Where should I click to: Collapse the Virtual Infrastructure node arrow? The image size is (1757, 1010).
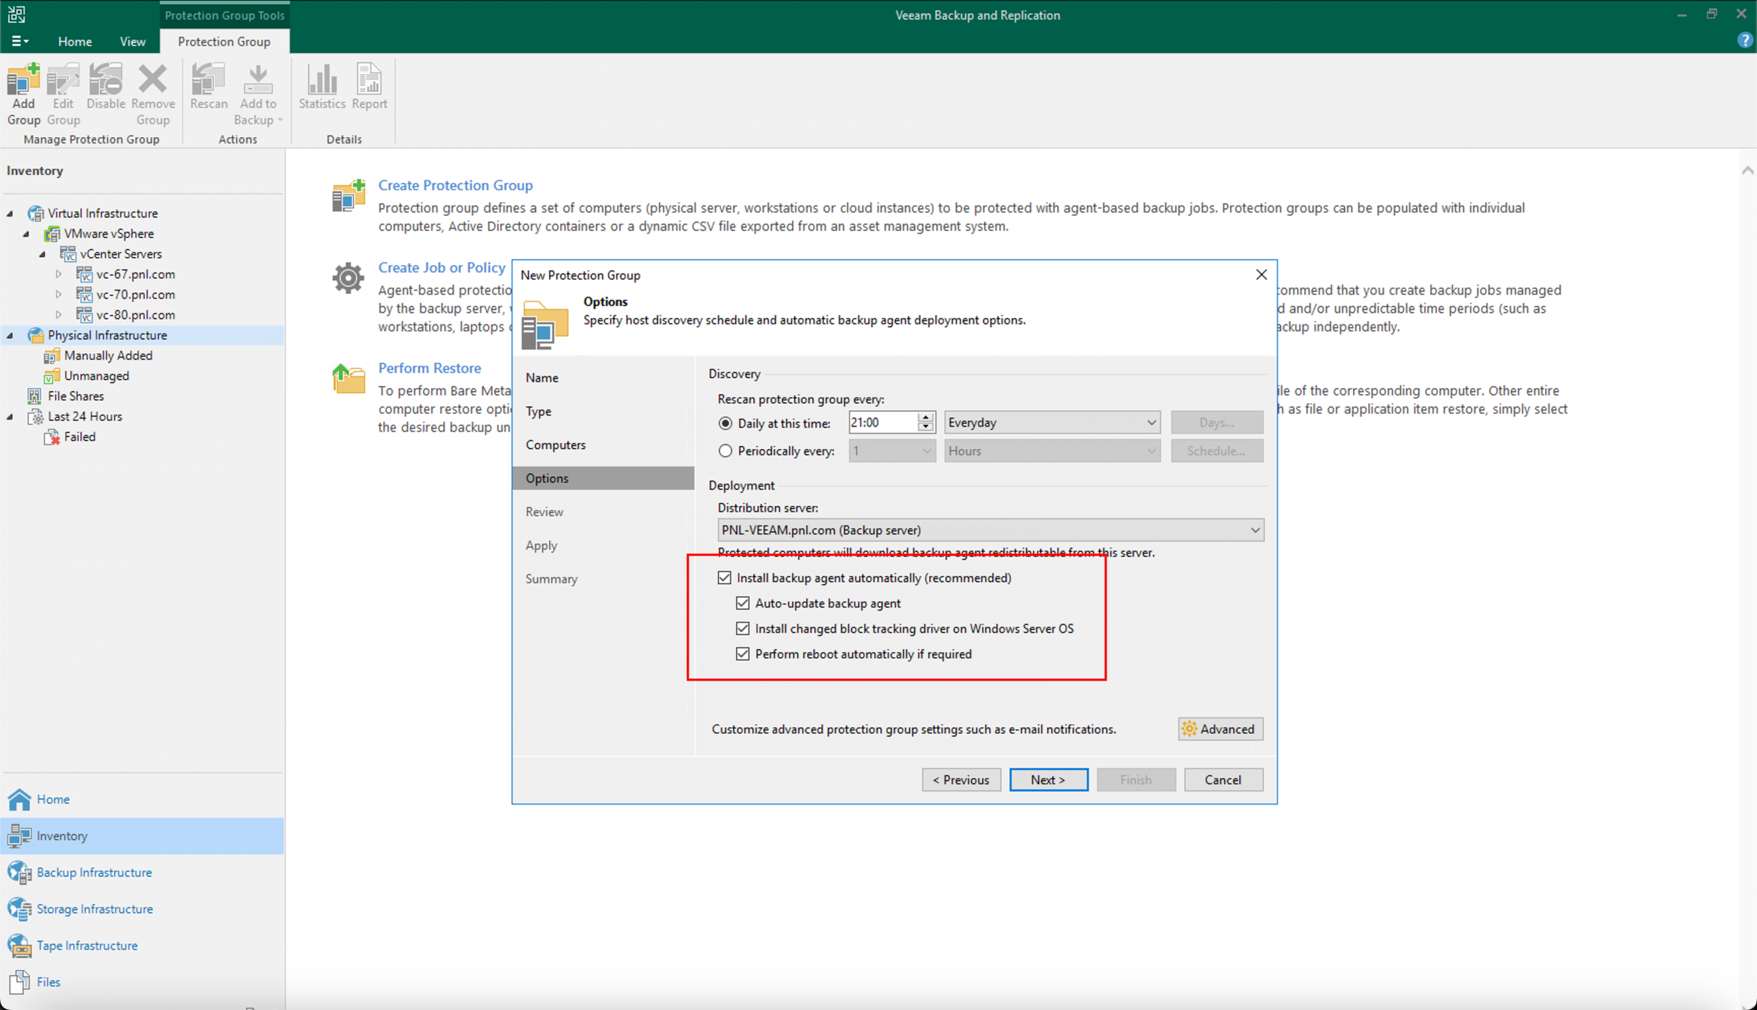click(x=10, y=214)
